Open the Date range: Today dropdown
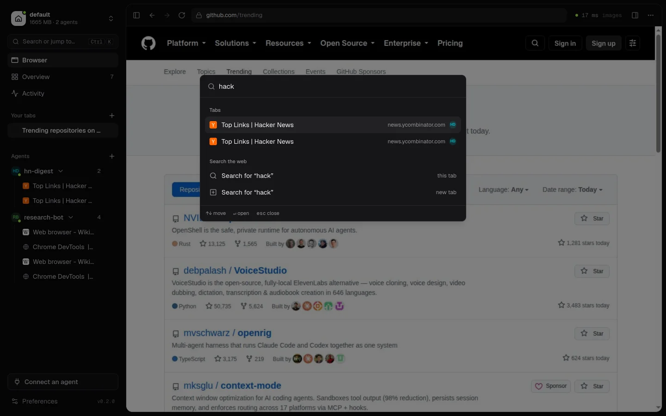Viewport: 666px width, 416px height. coord(573,190)
